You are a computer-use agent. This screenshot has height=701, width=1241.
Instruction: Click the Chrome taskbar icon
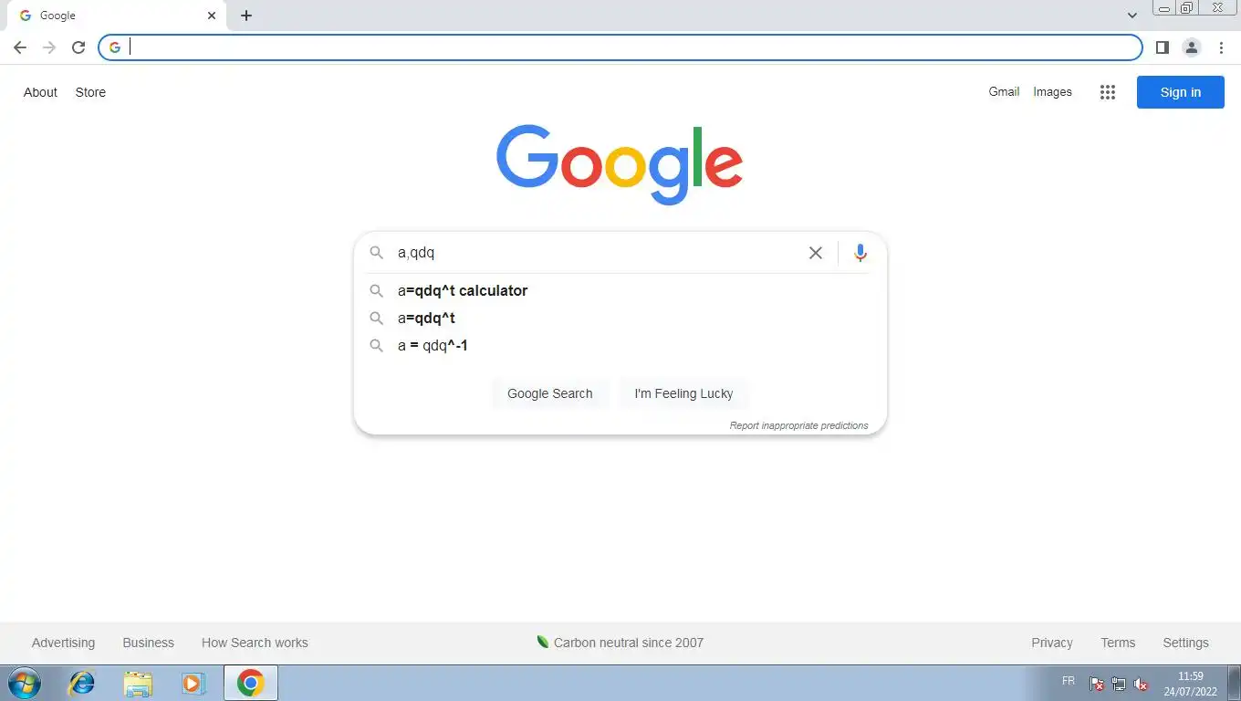pyautogui.click(x=250, y=683)
